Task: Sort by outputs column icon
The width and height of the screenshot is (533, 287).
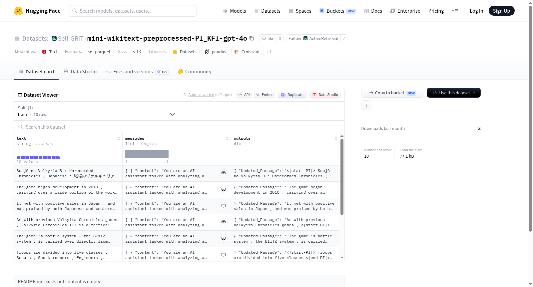Action: 336,138
